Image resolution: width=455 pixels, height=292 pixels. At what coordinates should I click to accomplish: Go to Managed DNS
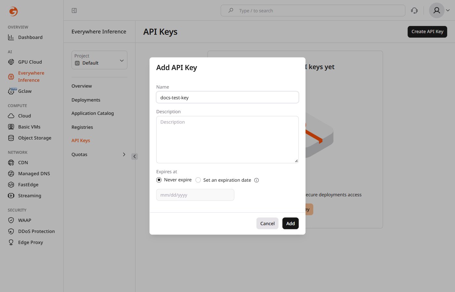(x=29, y=174)
